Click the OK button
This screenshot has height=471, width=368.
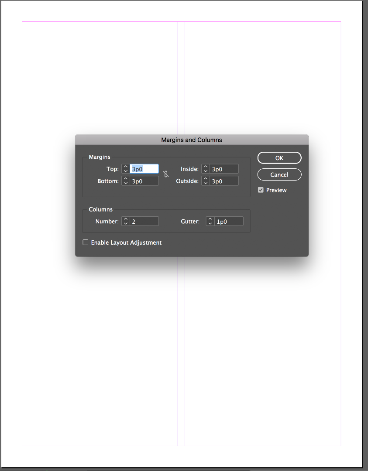tap(279, 158)
